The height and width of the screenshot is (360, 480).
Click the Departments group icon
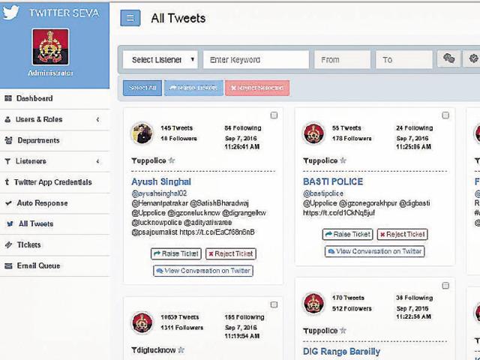click(9, 140)
